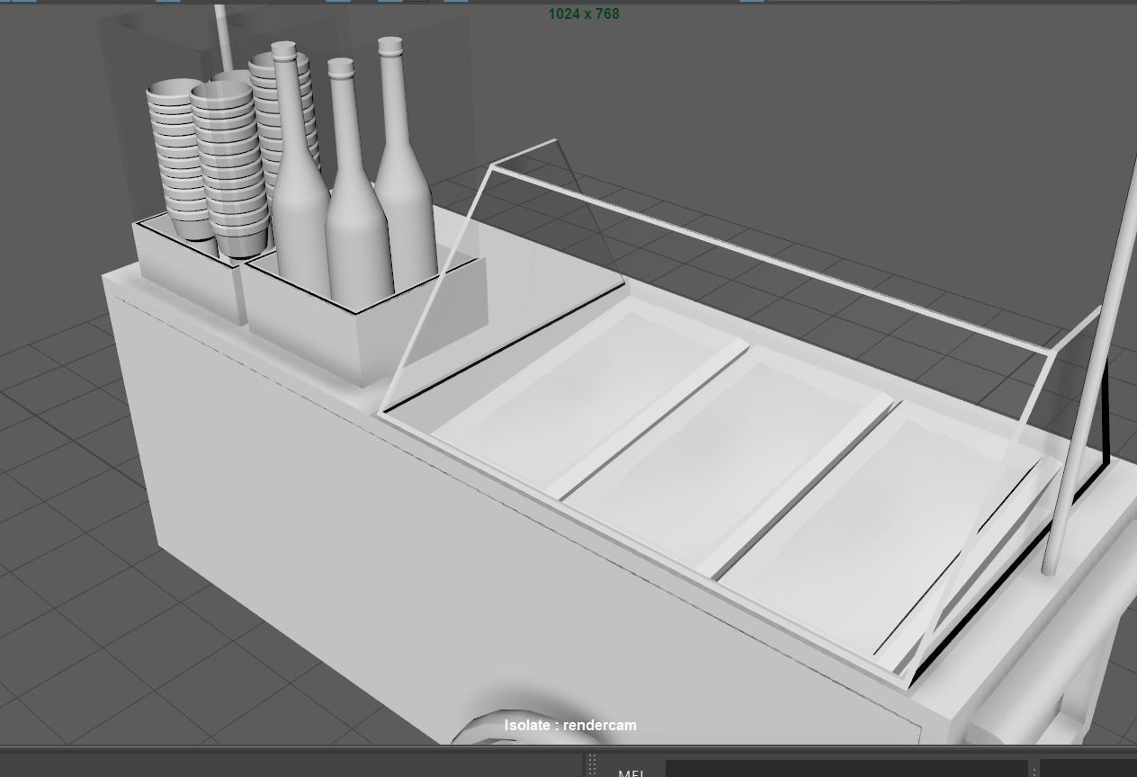The image size is (1137, 777).
Task: Click the 1024 x 768 resolution text
Action: pos(584,13)
